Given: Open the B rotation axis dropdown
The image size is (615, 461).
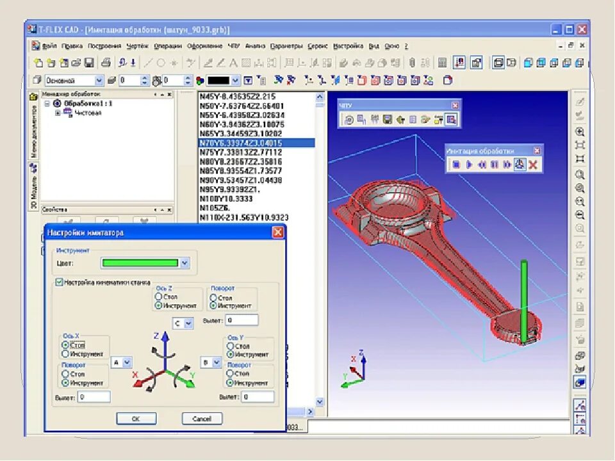Looking at the screenshot, I should click(x=216, y=362).
